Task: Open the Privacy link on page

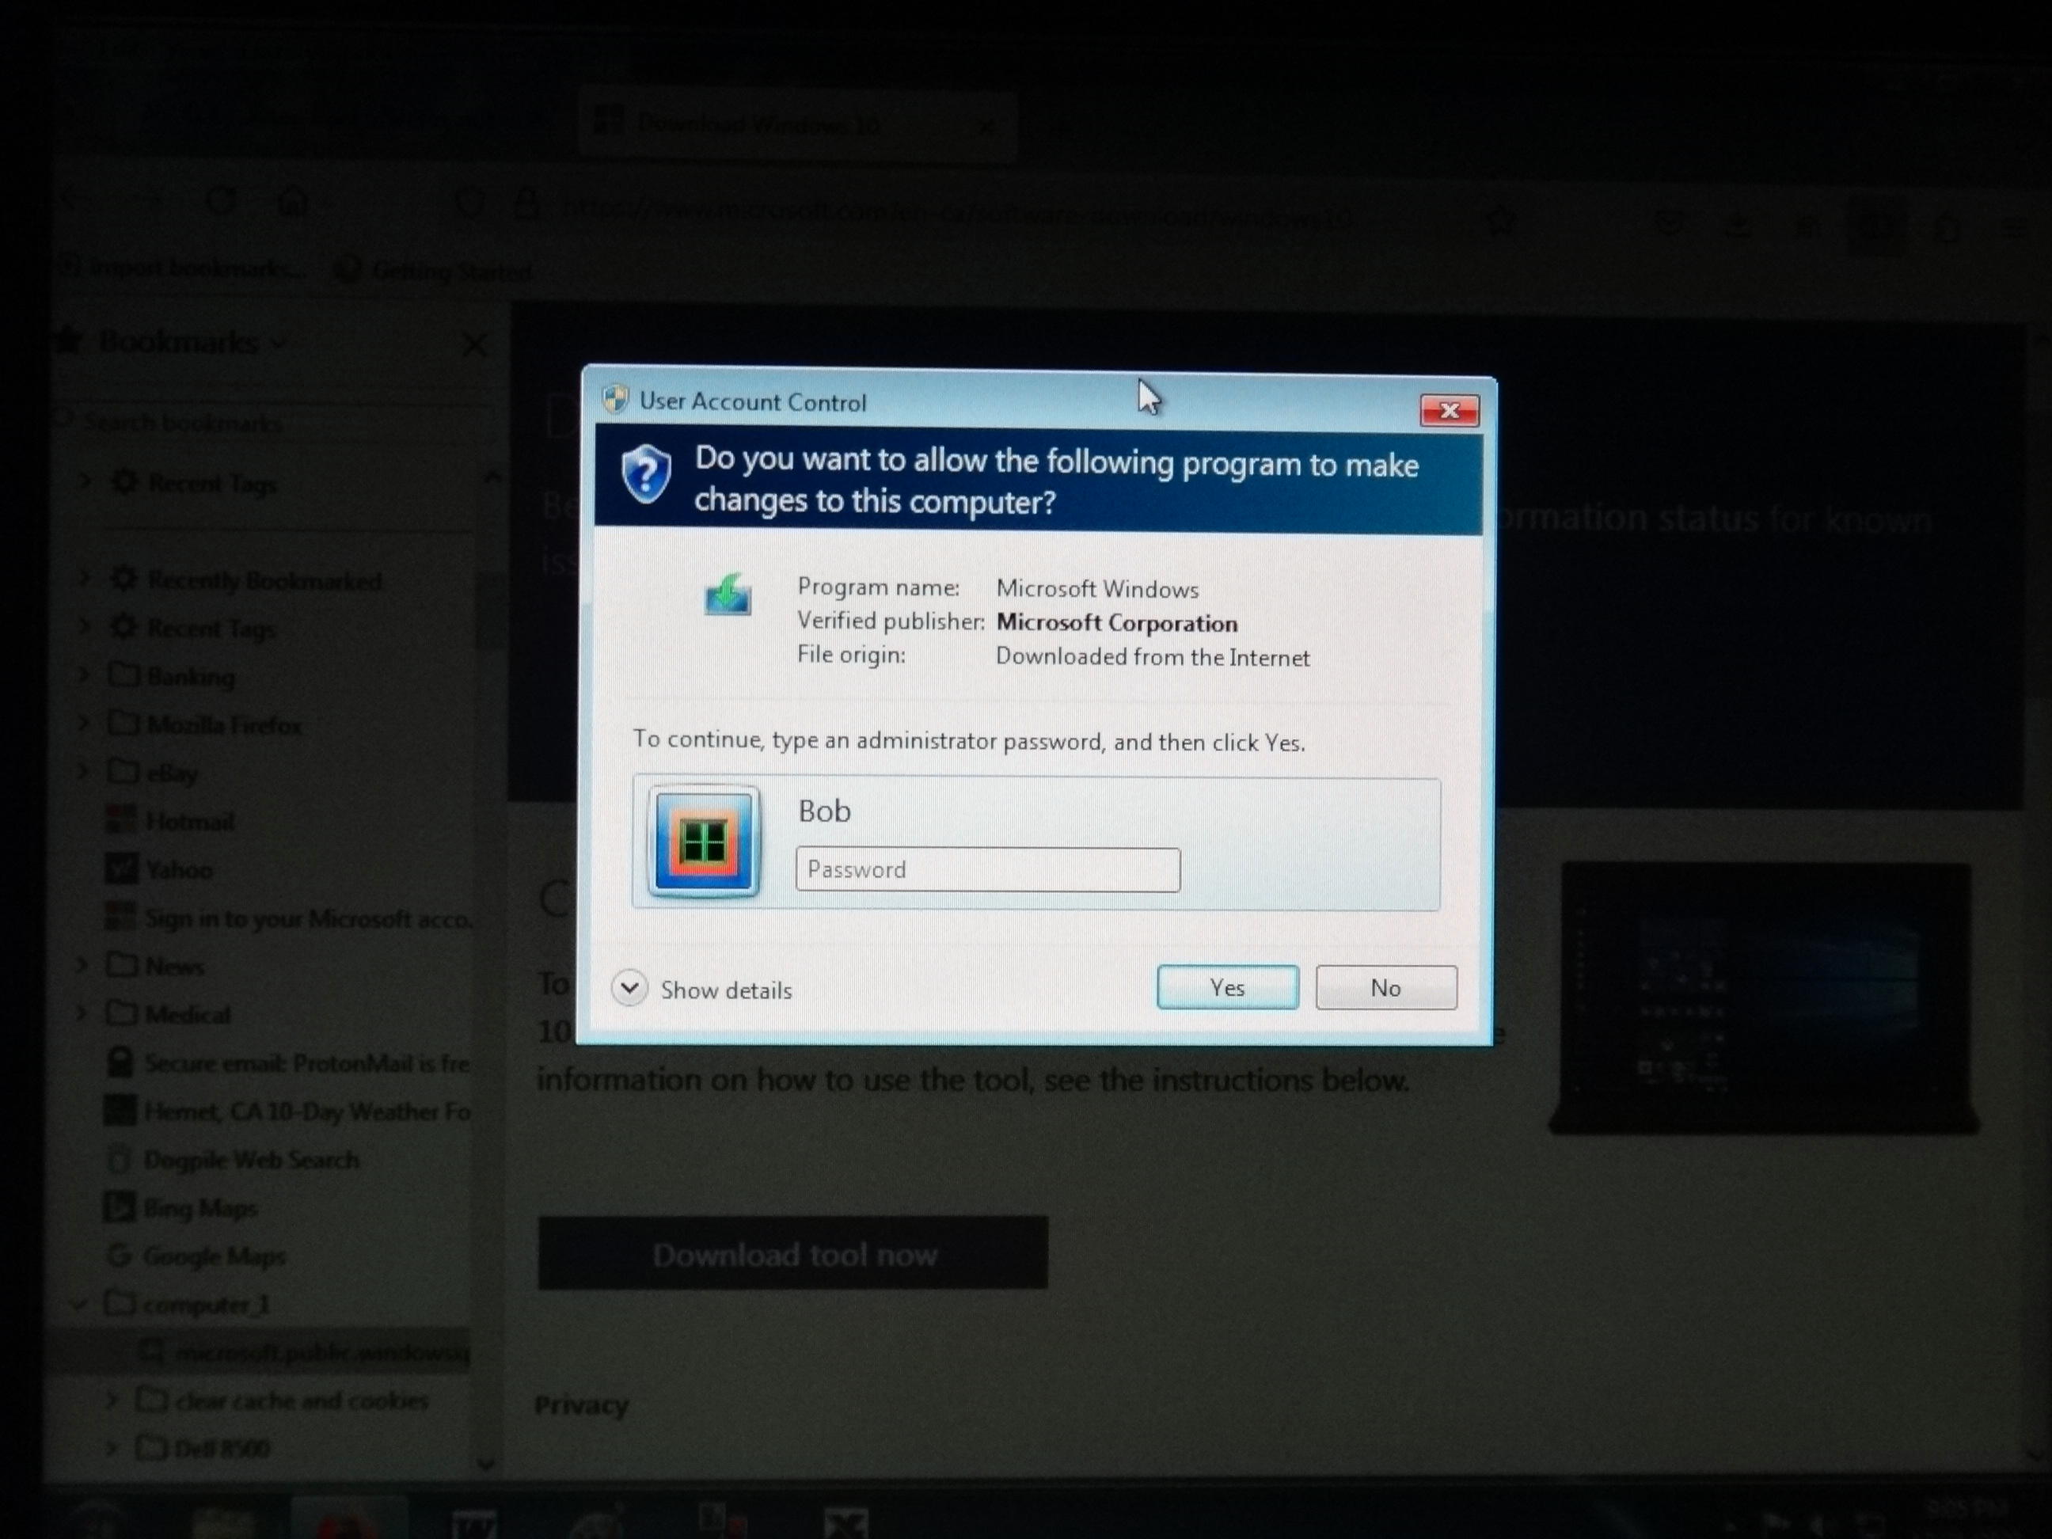Action: point(582,1405)
